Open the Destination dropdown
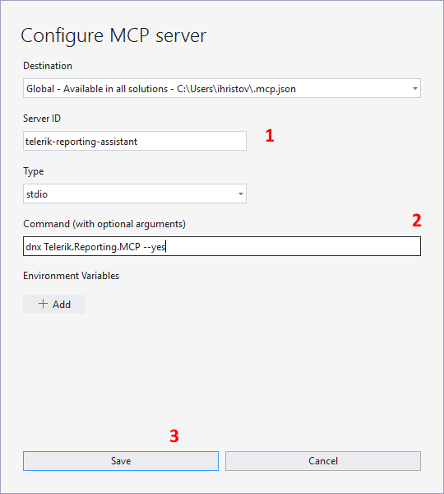The width and height of the screenshot is (444, 494). coord(221,88)
